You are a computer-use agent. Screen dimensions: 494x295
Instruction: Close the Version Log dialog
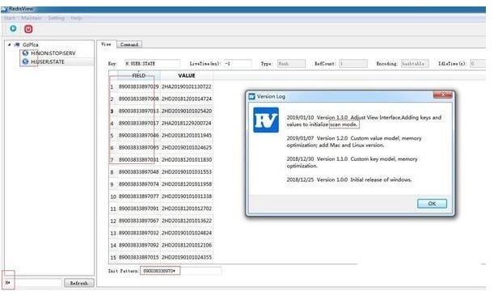(442, 95)
